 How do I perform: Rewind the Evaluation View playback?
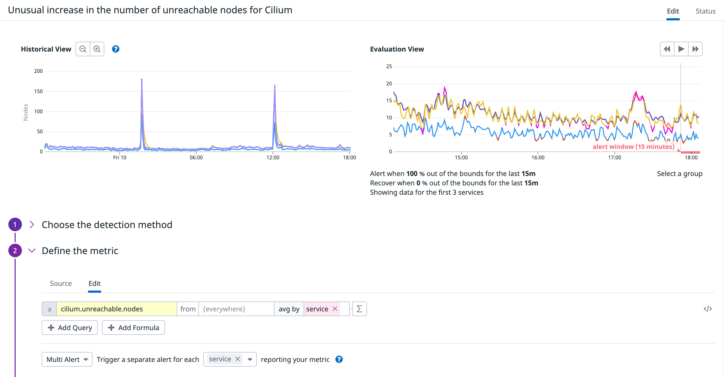[667, 49]
